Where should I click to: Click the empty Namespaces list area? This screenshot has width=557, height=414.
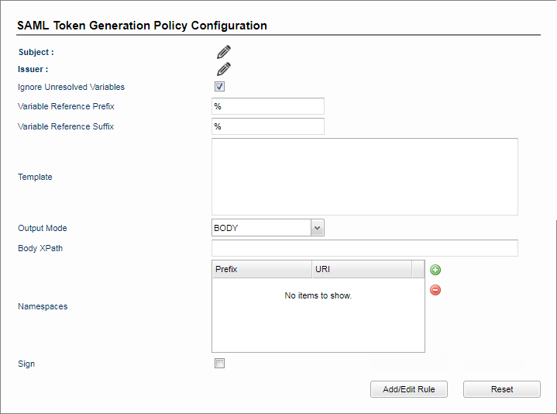coord(318,315)
